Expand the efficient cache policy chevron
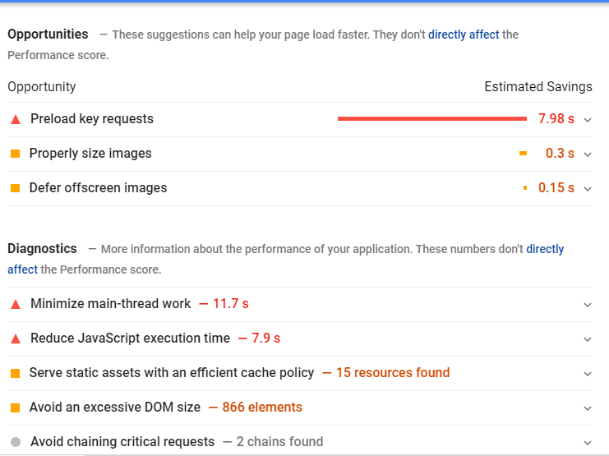 588,374
